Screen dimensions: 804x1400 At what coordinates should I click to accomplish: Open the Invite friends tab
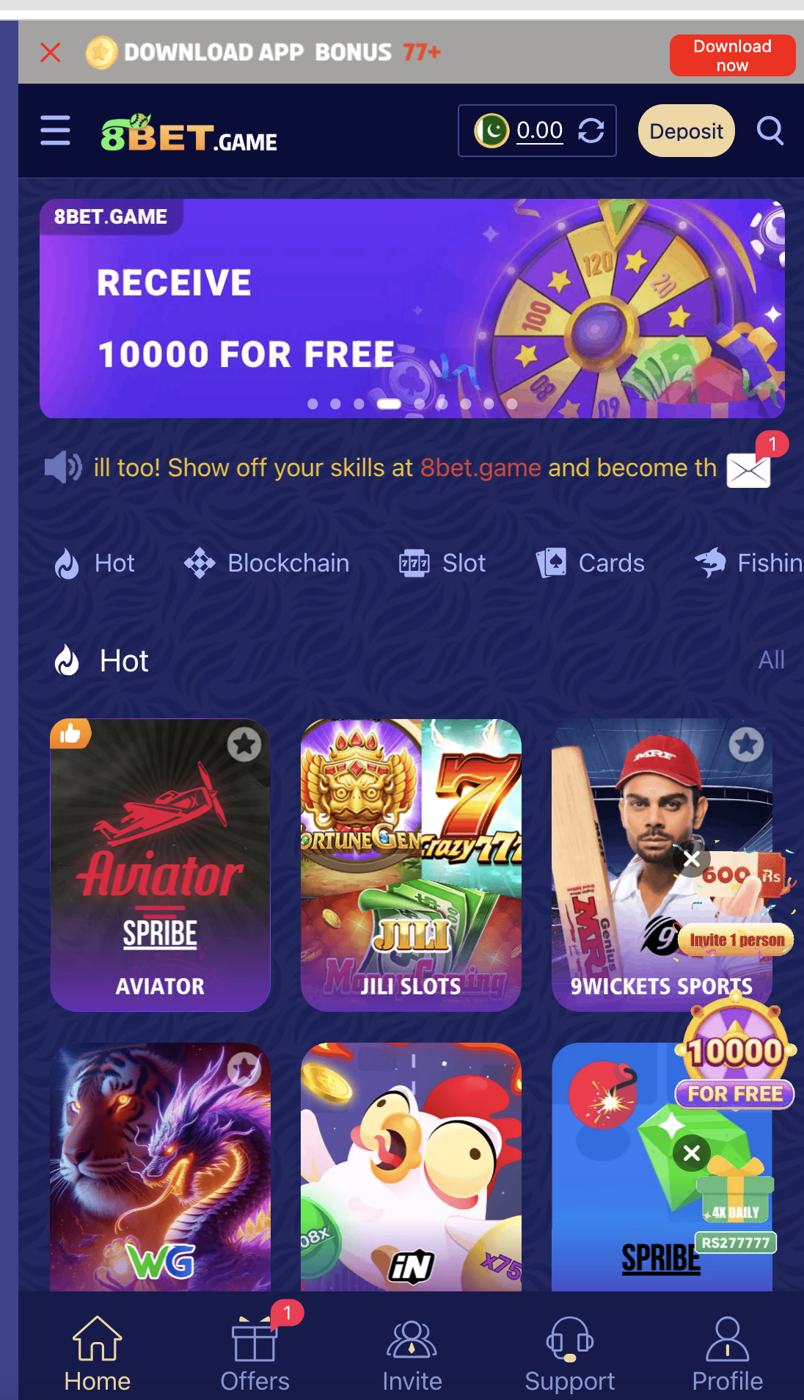(x=412, y=1355)
